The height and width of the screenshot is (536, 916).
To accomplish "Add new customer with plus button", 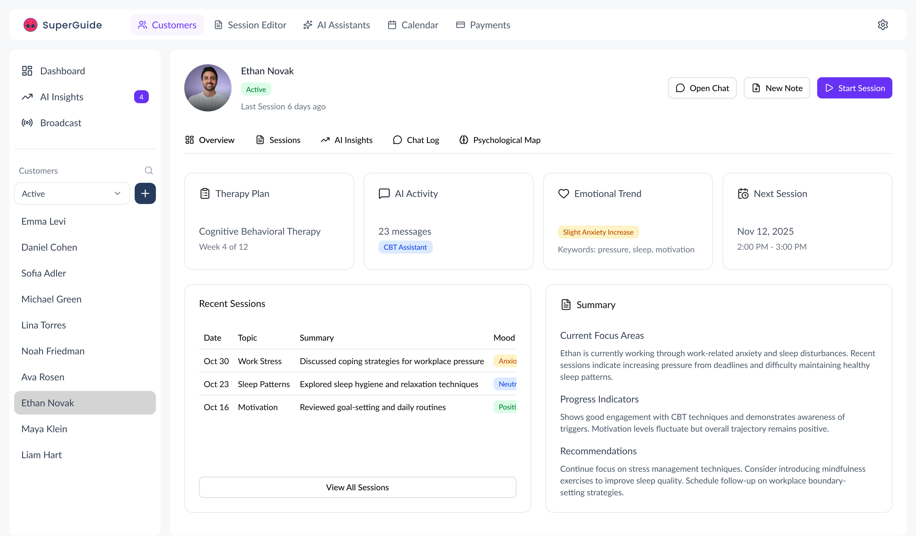I will (x=145, y=193).
